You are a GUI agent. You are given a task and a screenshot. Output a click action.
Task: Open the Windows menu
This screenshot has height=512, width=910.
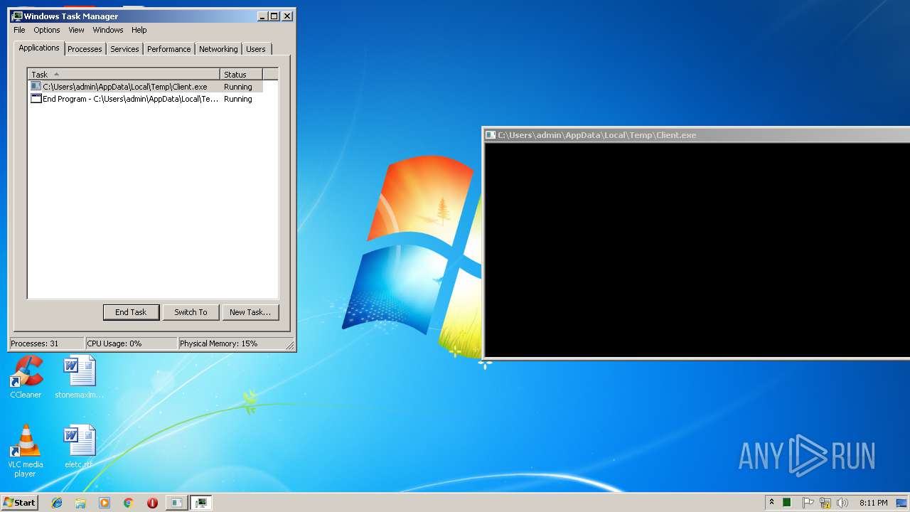pos(108,30)
